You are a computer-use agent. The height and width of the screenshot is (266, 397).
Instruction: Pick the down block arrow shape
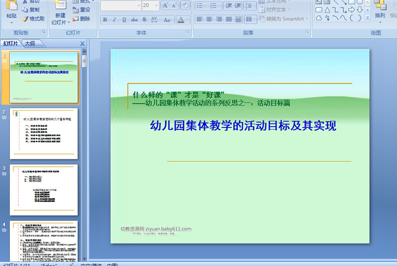(360, 10)
